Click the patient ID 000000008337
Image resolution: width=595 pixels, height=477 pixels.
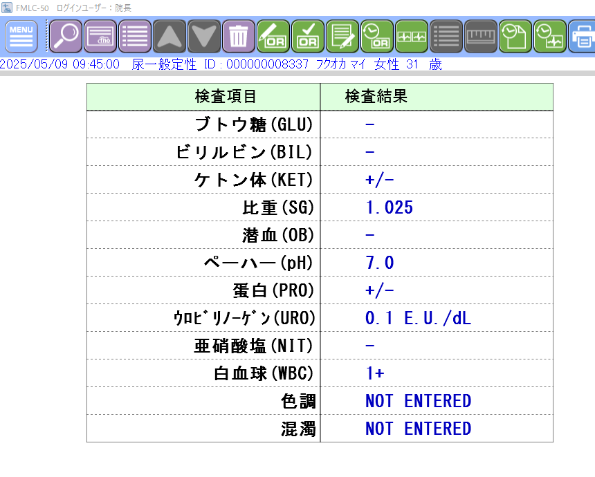coord(267,64)
